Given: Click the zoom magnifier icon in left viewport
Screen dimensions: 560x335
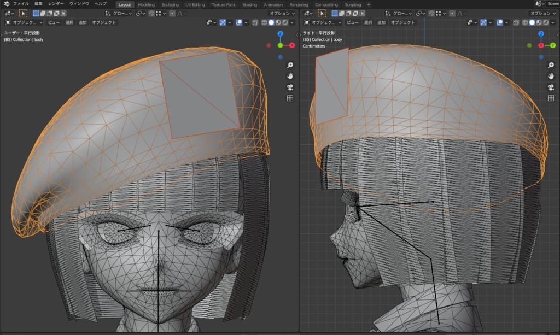Looking at the screenshot, I should click(x=290, y=65).
